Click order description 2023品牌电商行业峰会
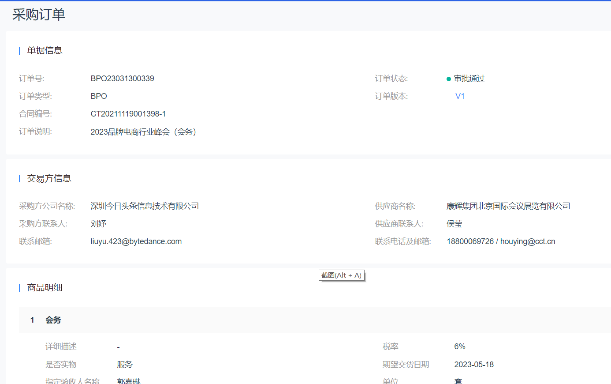Screen dimensions: 611x384 143,132
